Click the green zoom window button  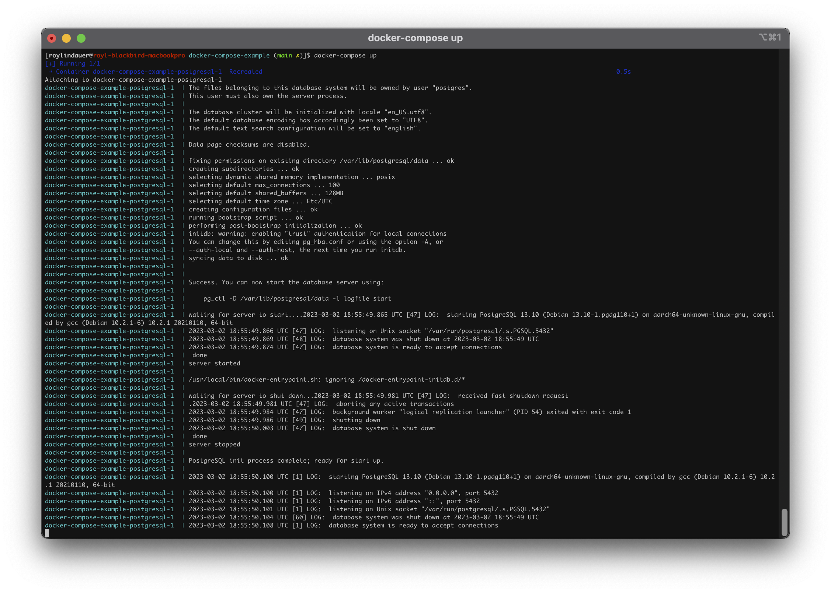[81, 38]
